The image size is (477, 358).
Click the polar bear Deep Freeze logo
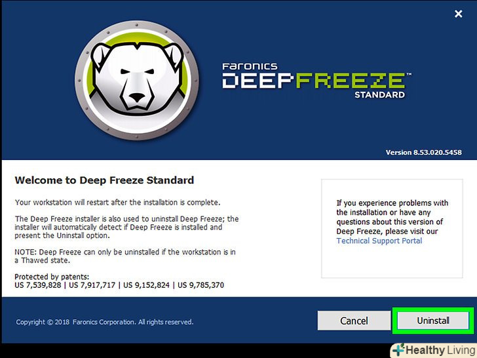pos(137,80)
